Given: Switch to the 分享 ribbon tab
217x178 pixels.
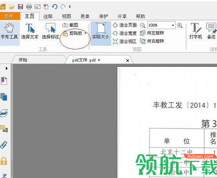Looking at the screenshot, I should click(122, 16).
